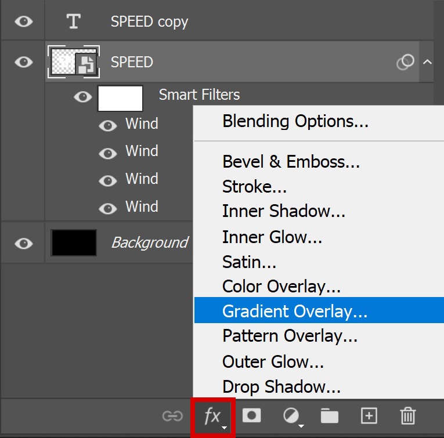Image resolution: width=444 pixels, height=438 pixels.
Task: Choose Stroke from the menu
Action: [x=319, y=187]
